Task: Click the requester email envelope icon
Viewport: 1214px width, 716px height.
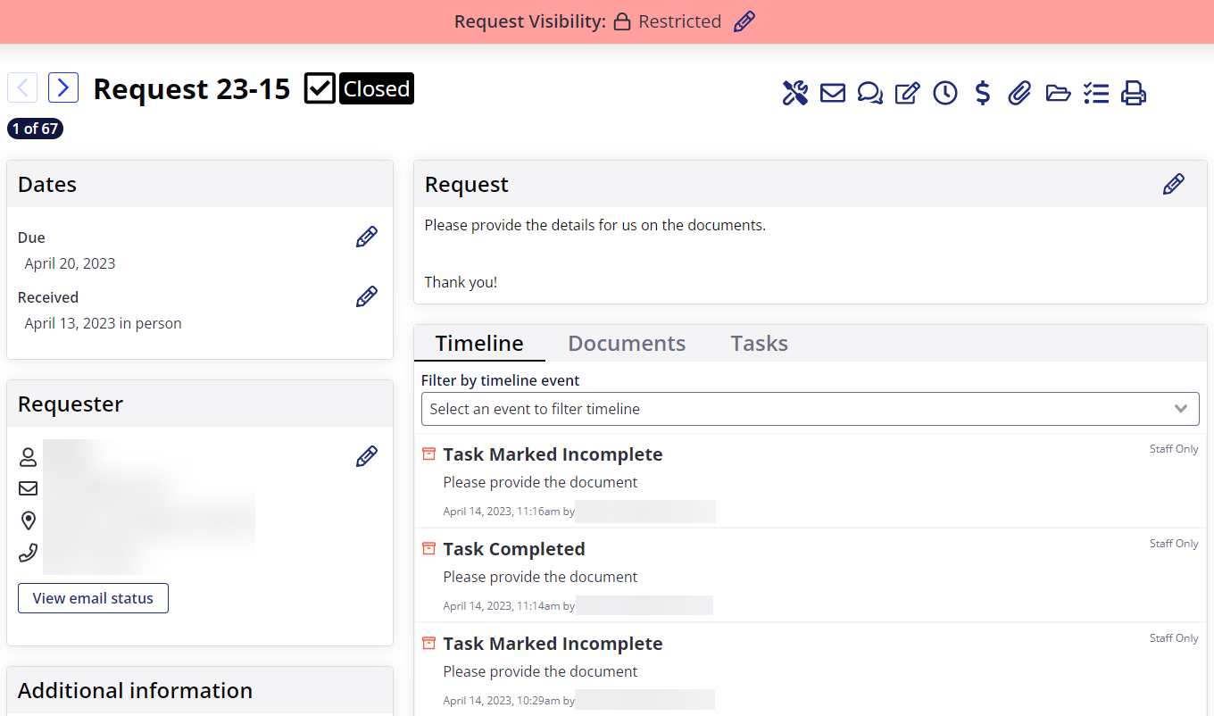Action: click(29, 488)
